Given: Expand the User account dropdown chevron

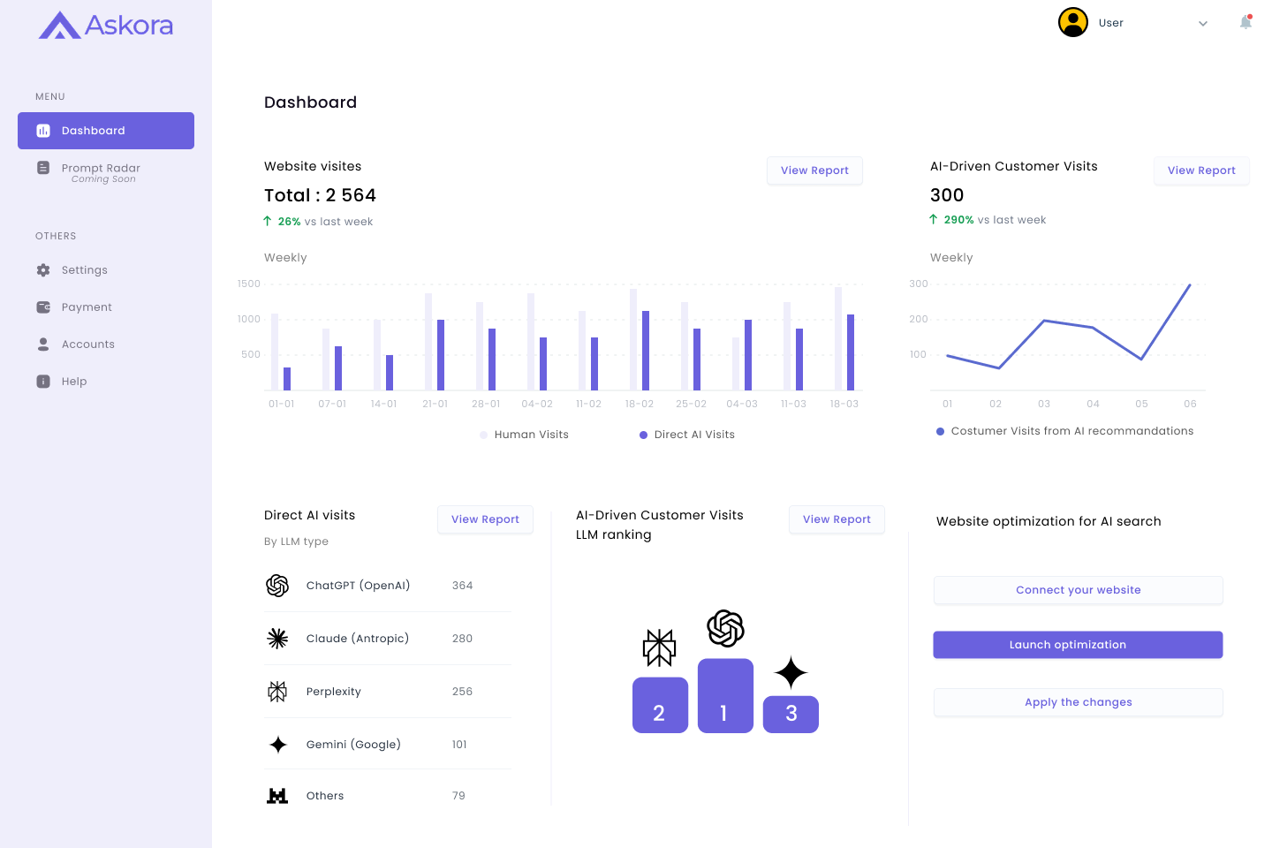Looking at the screenshot, I should (x=1202, y=24).
